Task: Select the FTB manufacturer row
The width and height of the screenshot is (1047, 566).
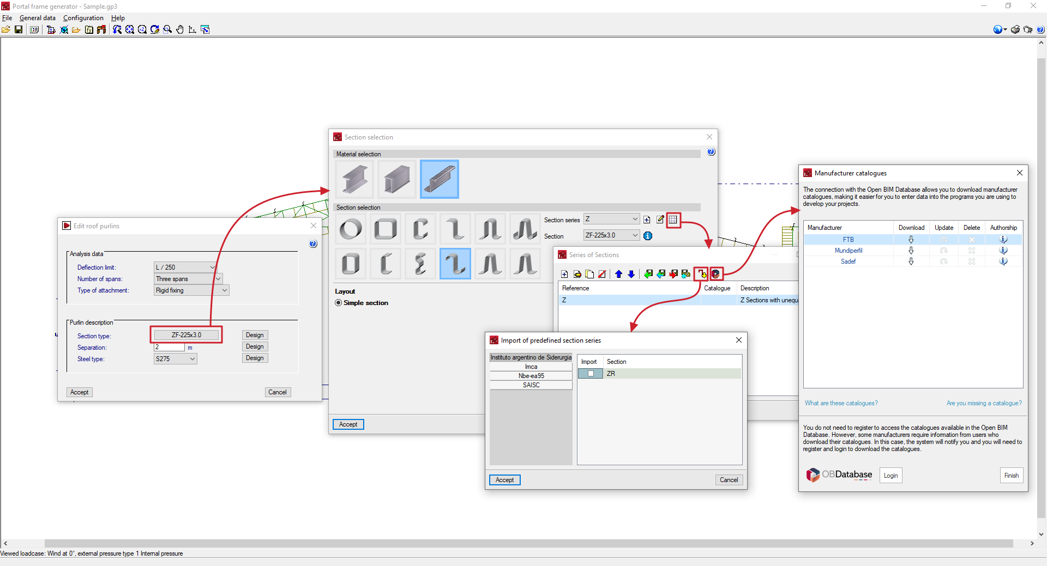Action: click(913, 240)
